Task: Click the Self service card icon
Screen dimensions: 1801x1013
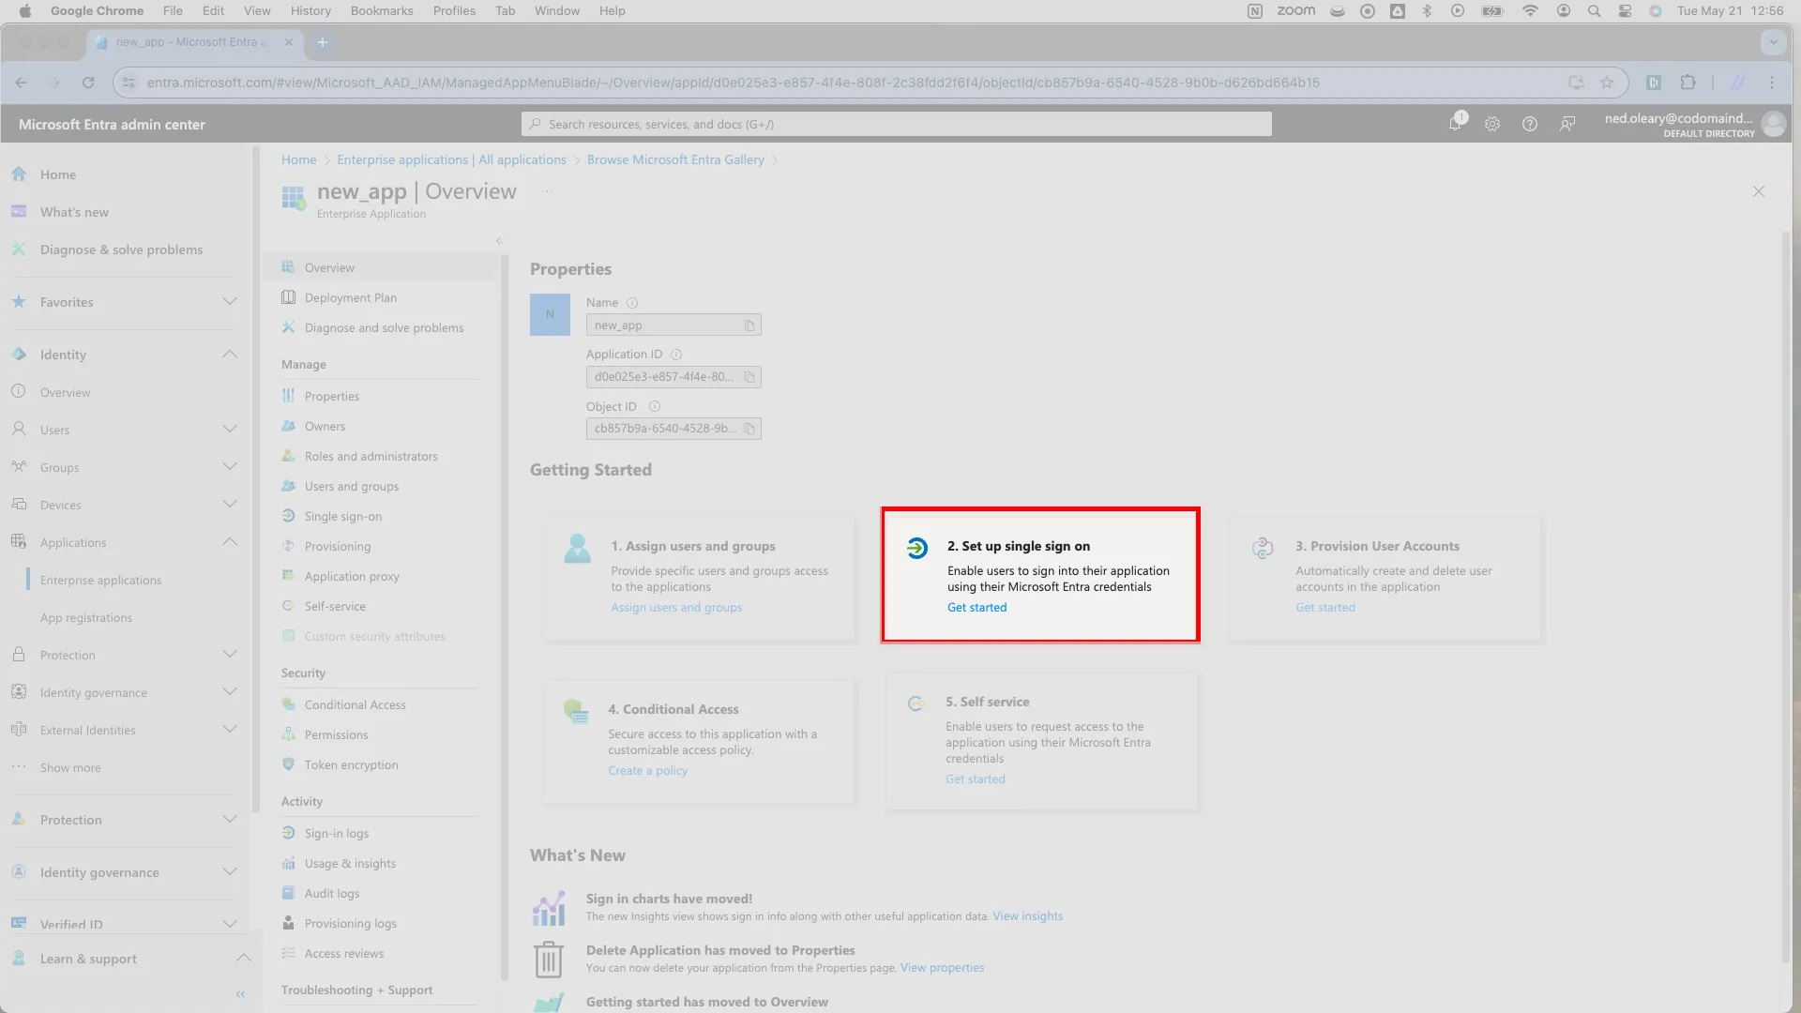Action: click(x=916, y=703)
